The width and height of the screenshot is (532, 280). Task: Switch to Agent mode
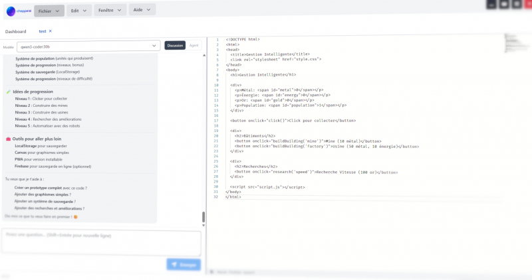click(x=194, y=46)
